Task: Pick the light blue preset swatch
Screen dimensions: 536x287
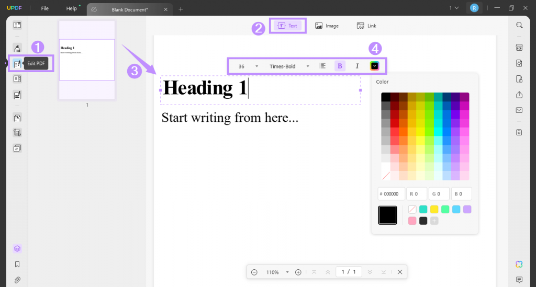Action: click(x=456, y=209)
